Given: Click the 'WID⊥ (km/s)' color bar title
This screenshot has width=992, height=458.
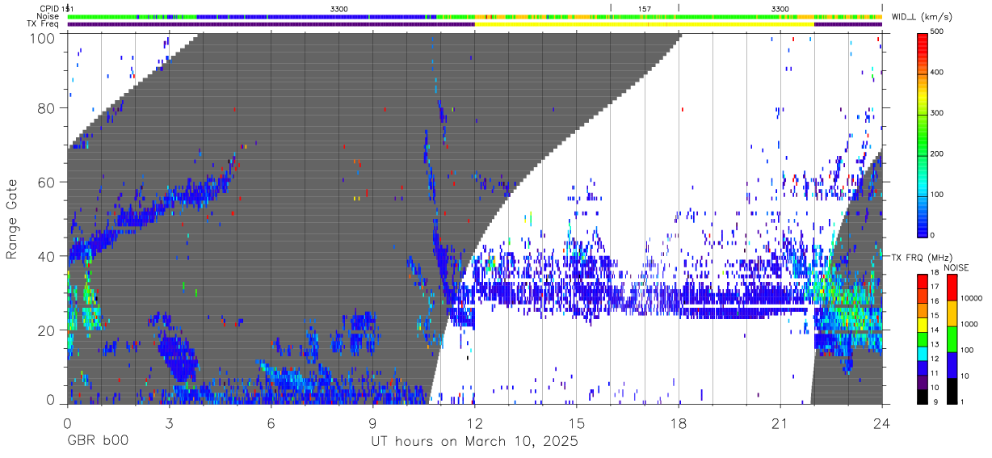Looking at the screenshot, I should point(923,16).
